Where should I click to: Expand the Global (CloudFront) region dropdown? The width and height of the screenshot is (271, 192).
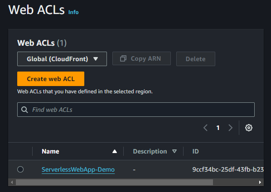(x=62, y=59)
